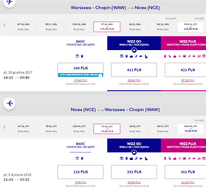This screenshot has width=206, height=188.
Task: Click the suitcase icon under return WIZZ GO
Action: [x=131, y=158]
